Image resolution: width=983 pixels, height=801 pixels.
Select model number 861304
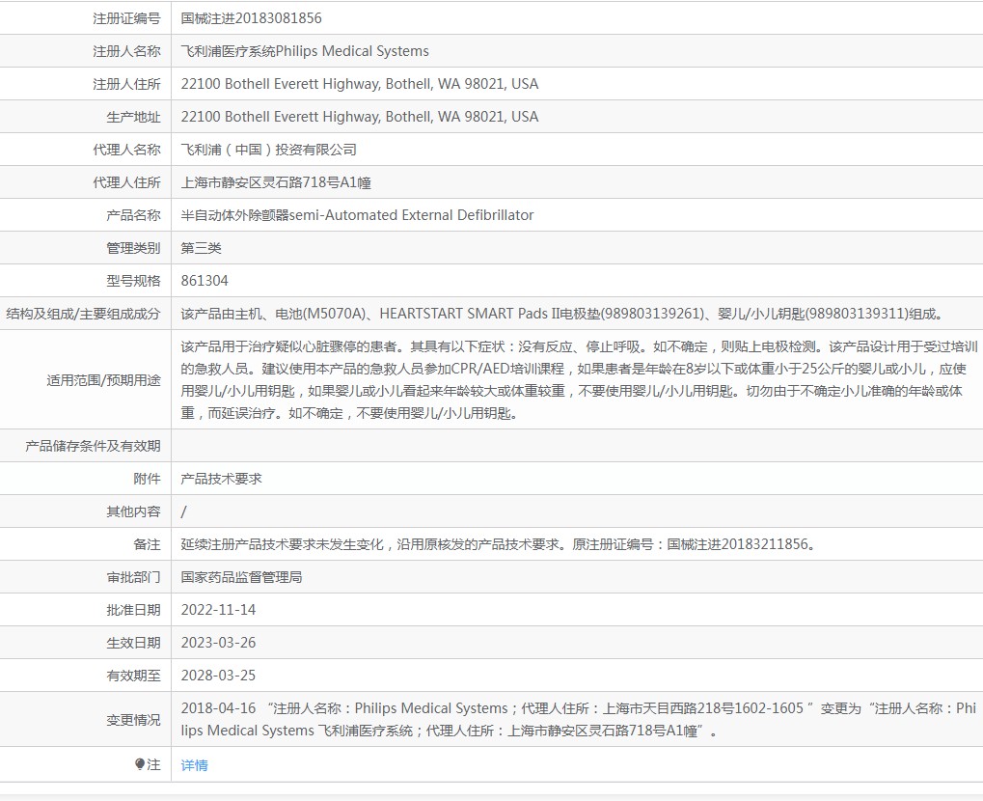[205, 281]
